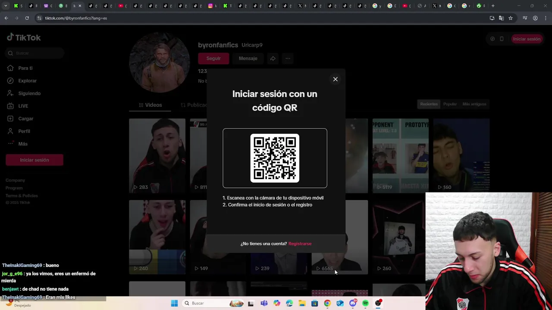Click the taskbar Buscar search box
Viewport: 552px width, 310px height.
tap(213, 303)
